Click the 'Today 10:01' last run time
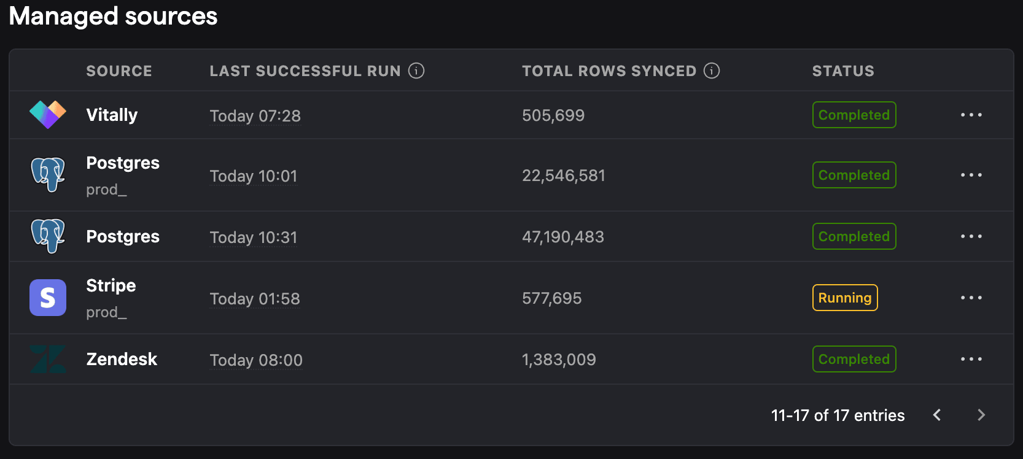The width and height of the screenshot is (1023, 459). 254,176
